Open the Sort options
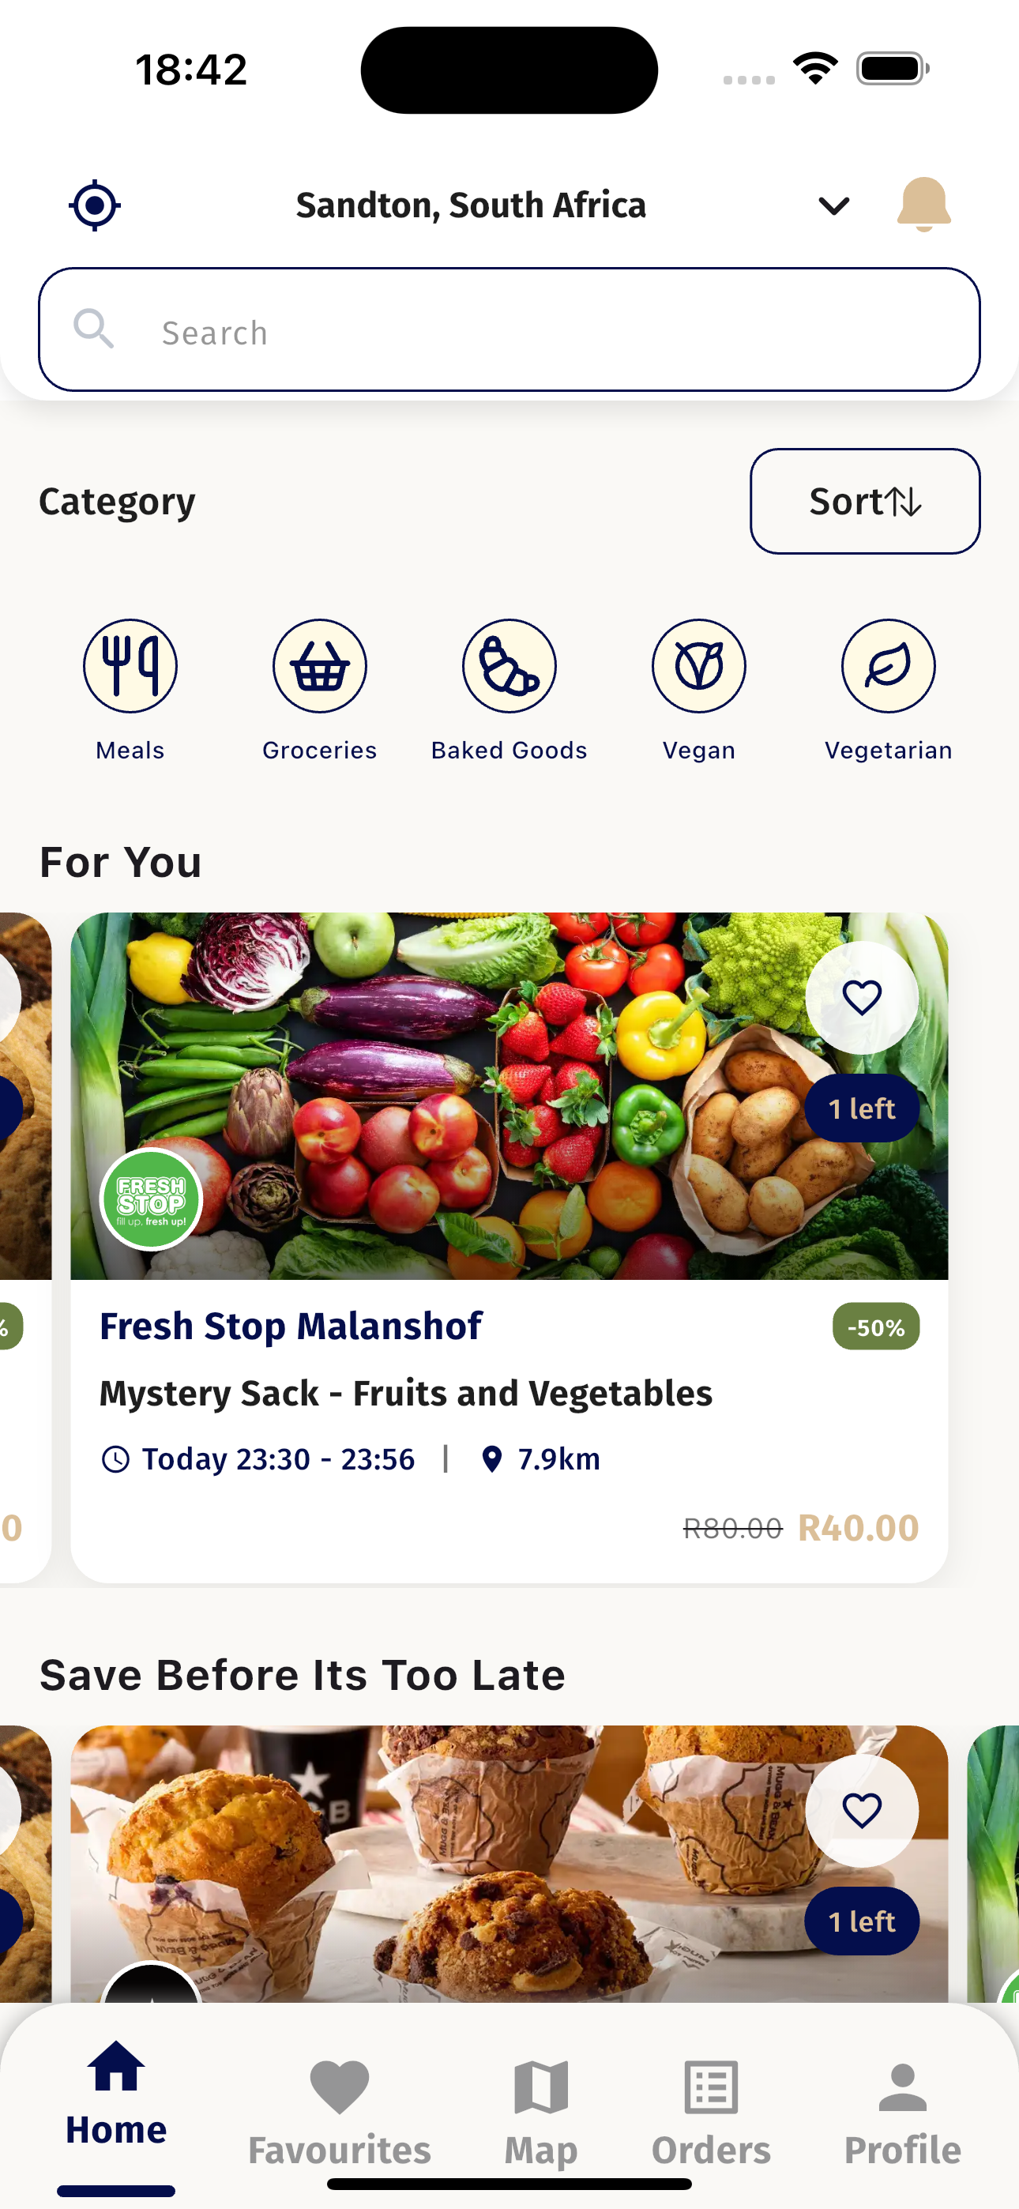The width and height of the screenshot is (1019, 2209). pos(865,502)
